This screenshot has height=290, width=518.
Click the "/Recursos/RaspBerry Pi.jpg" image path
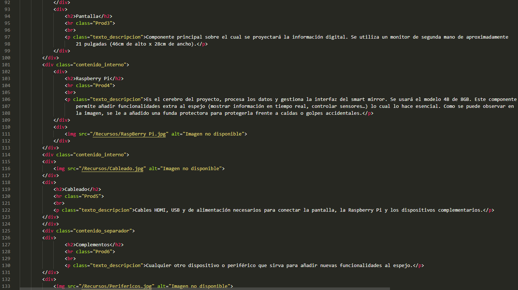pyautogui.click(x=129, y=134)
